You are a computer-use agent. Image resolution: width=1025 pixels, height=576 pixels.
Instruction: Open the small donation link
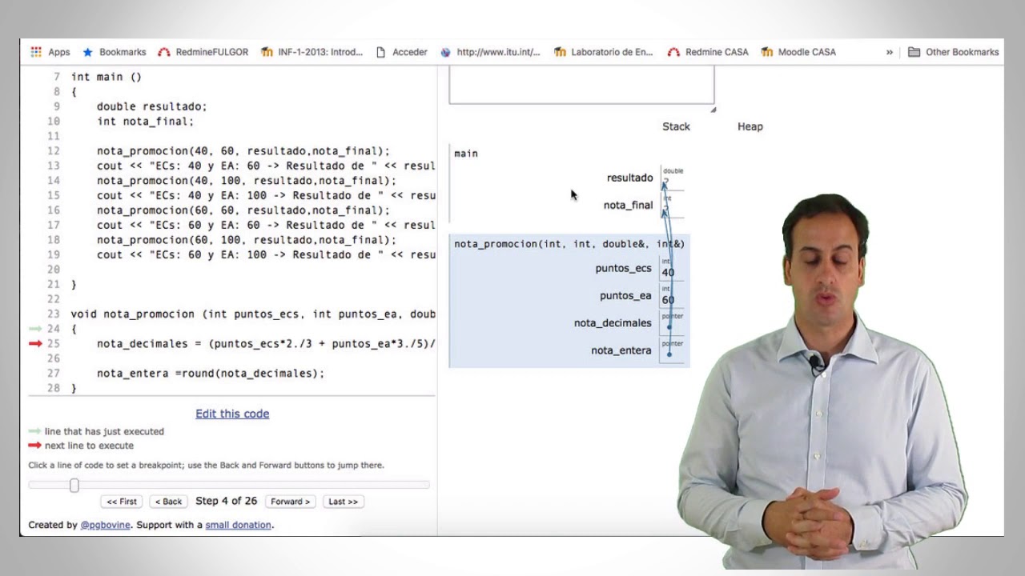point(239,525)
